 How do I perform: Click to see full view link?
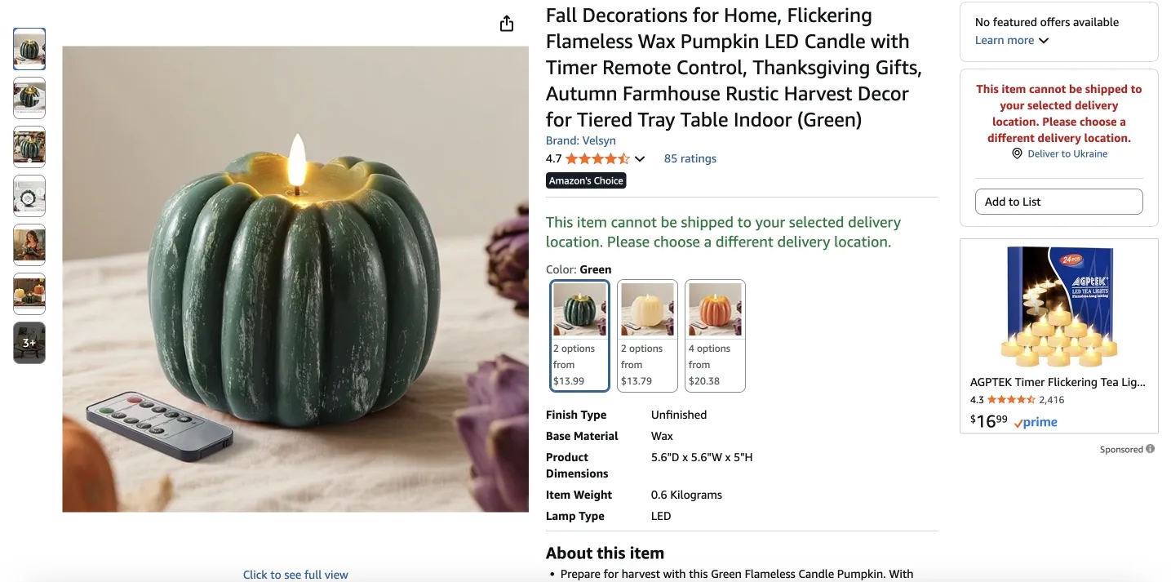(x=295, y=575)
